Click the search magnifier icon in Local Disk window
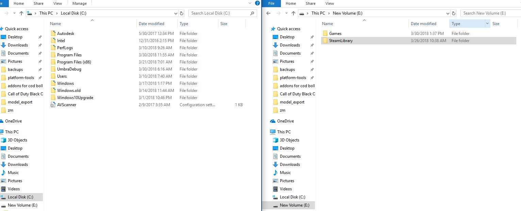521x211 pixels. click(x=252, y=13)
